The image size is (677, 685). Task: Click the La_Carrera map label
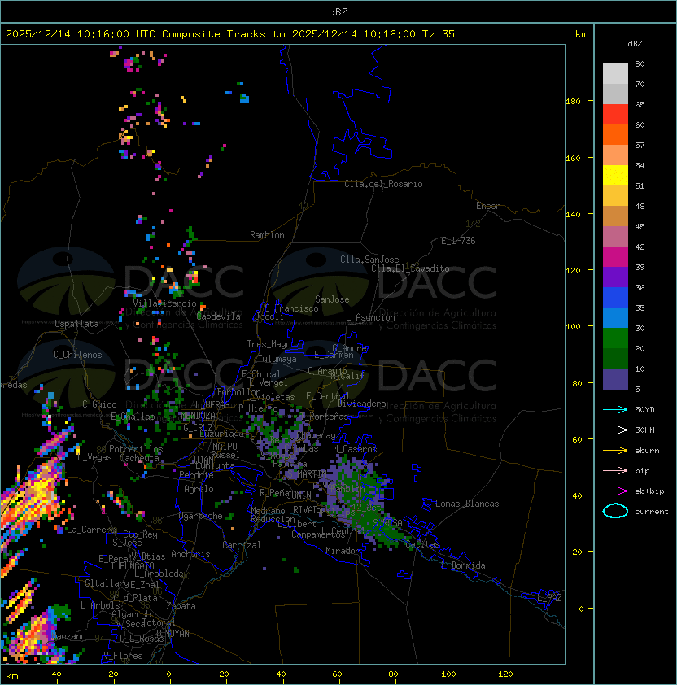tap(91, 530)
